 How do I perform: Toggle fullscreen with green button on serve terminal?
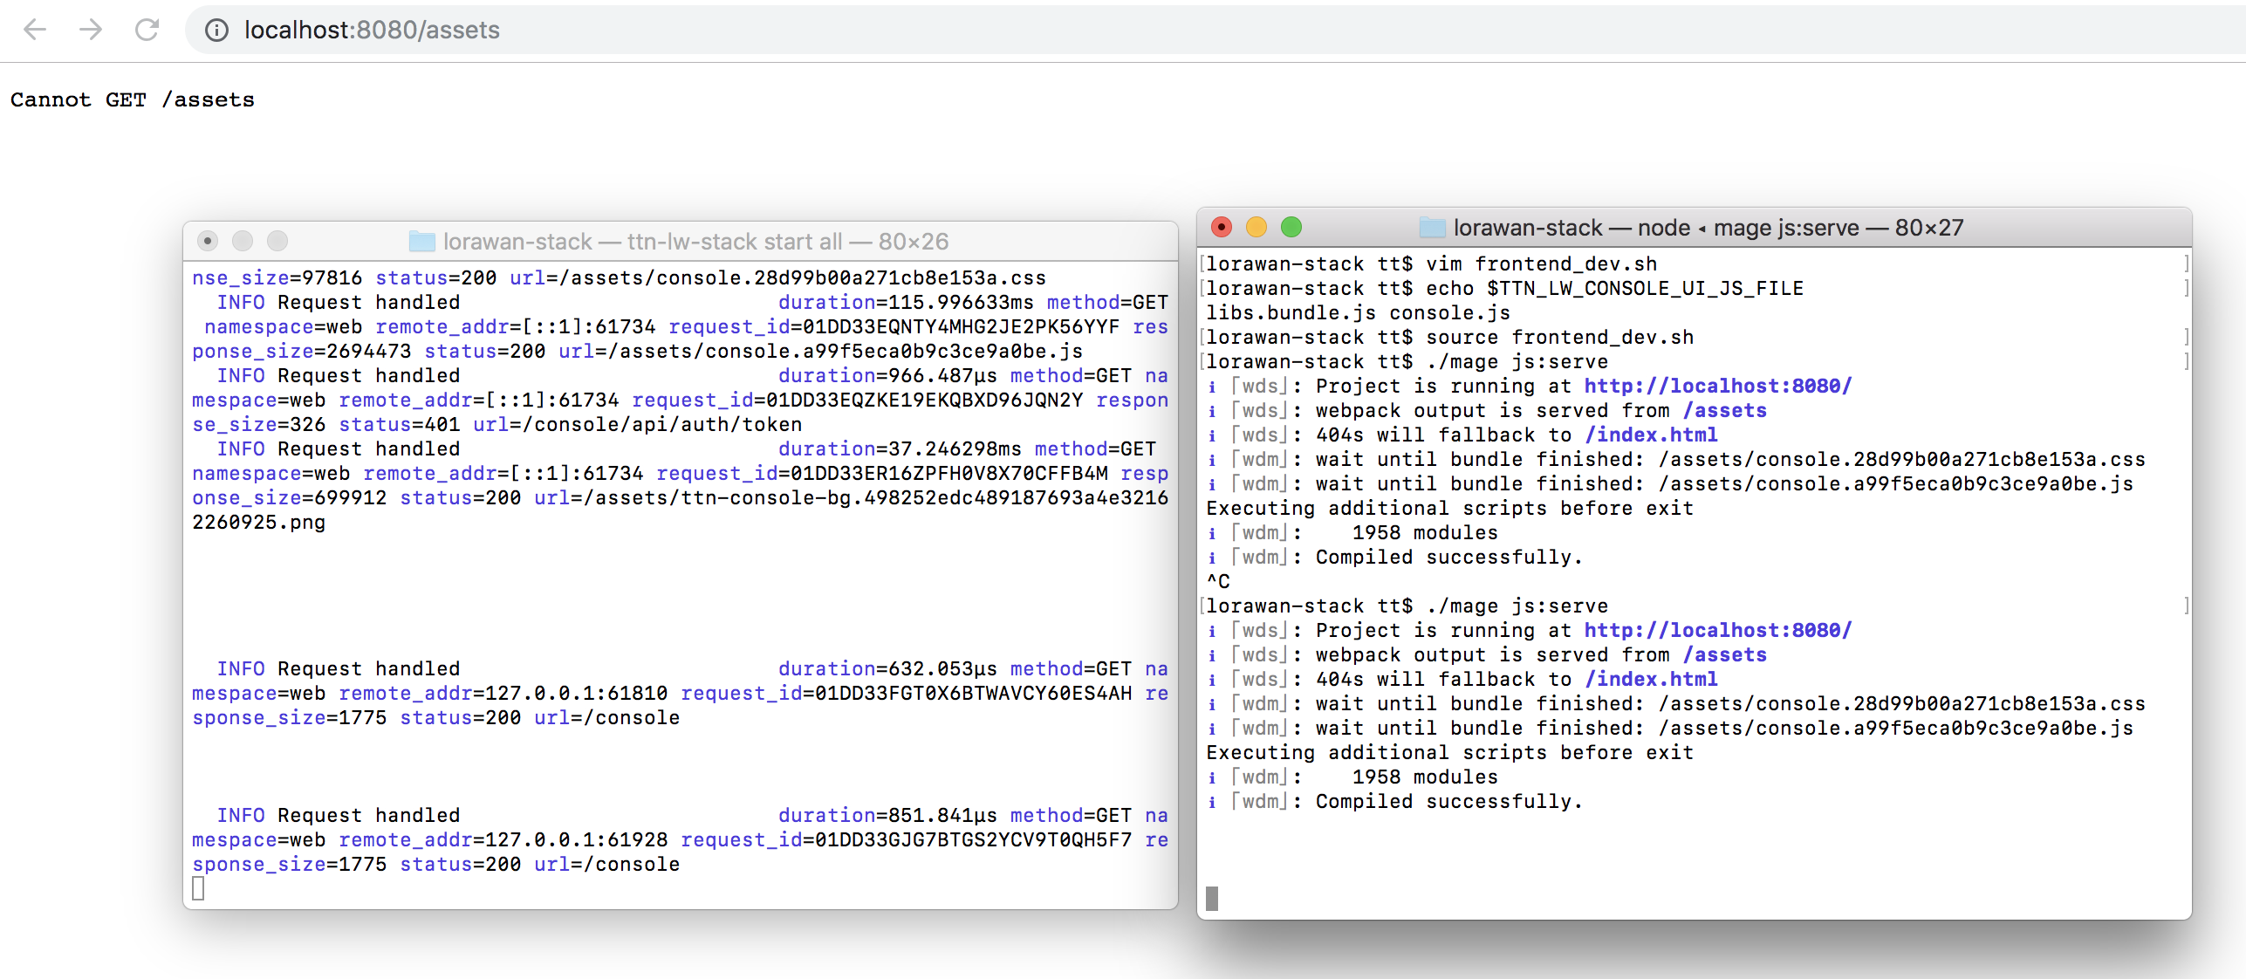pos(1291,227)
